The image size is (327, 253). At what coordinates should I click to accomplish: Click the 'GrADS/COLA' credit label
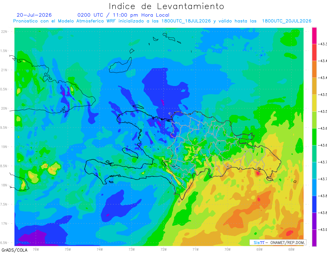(14, 250)
